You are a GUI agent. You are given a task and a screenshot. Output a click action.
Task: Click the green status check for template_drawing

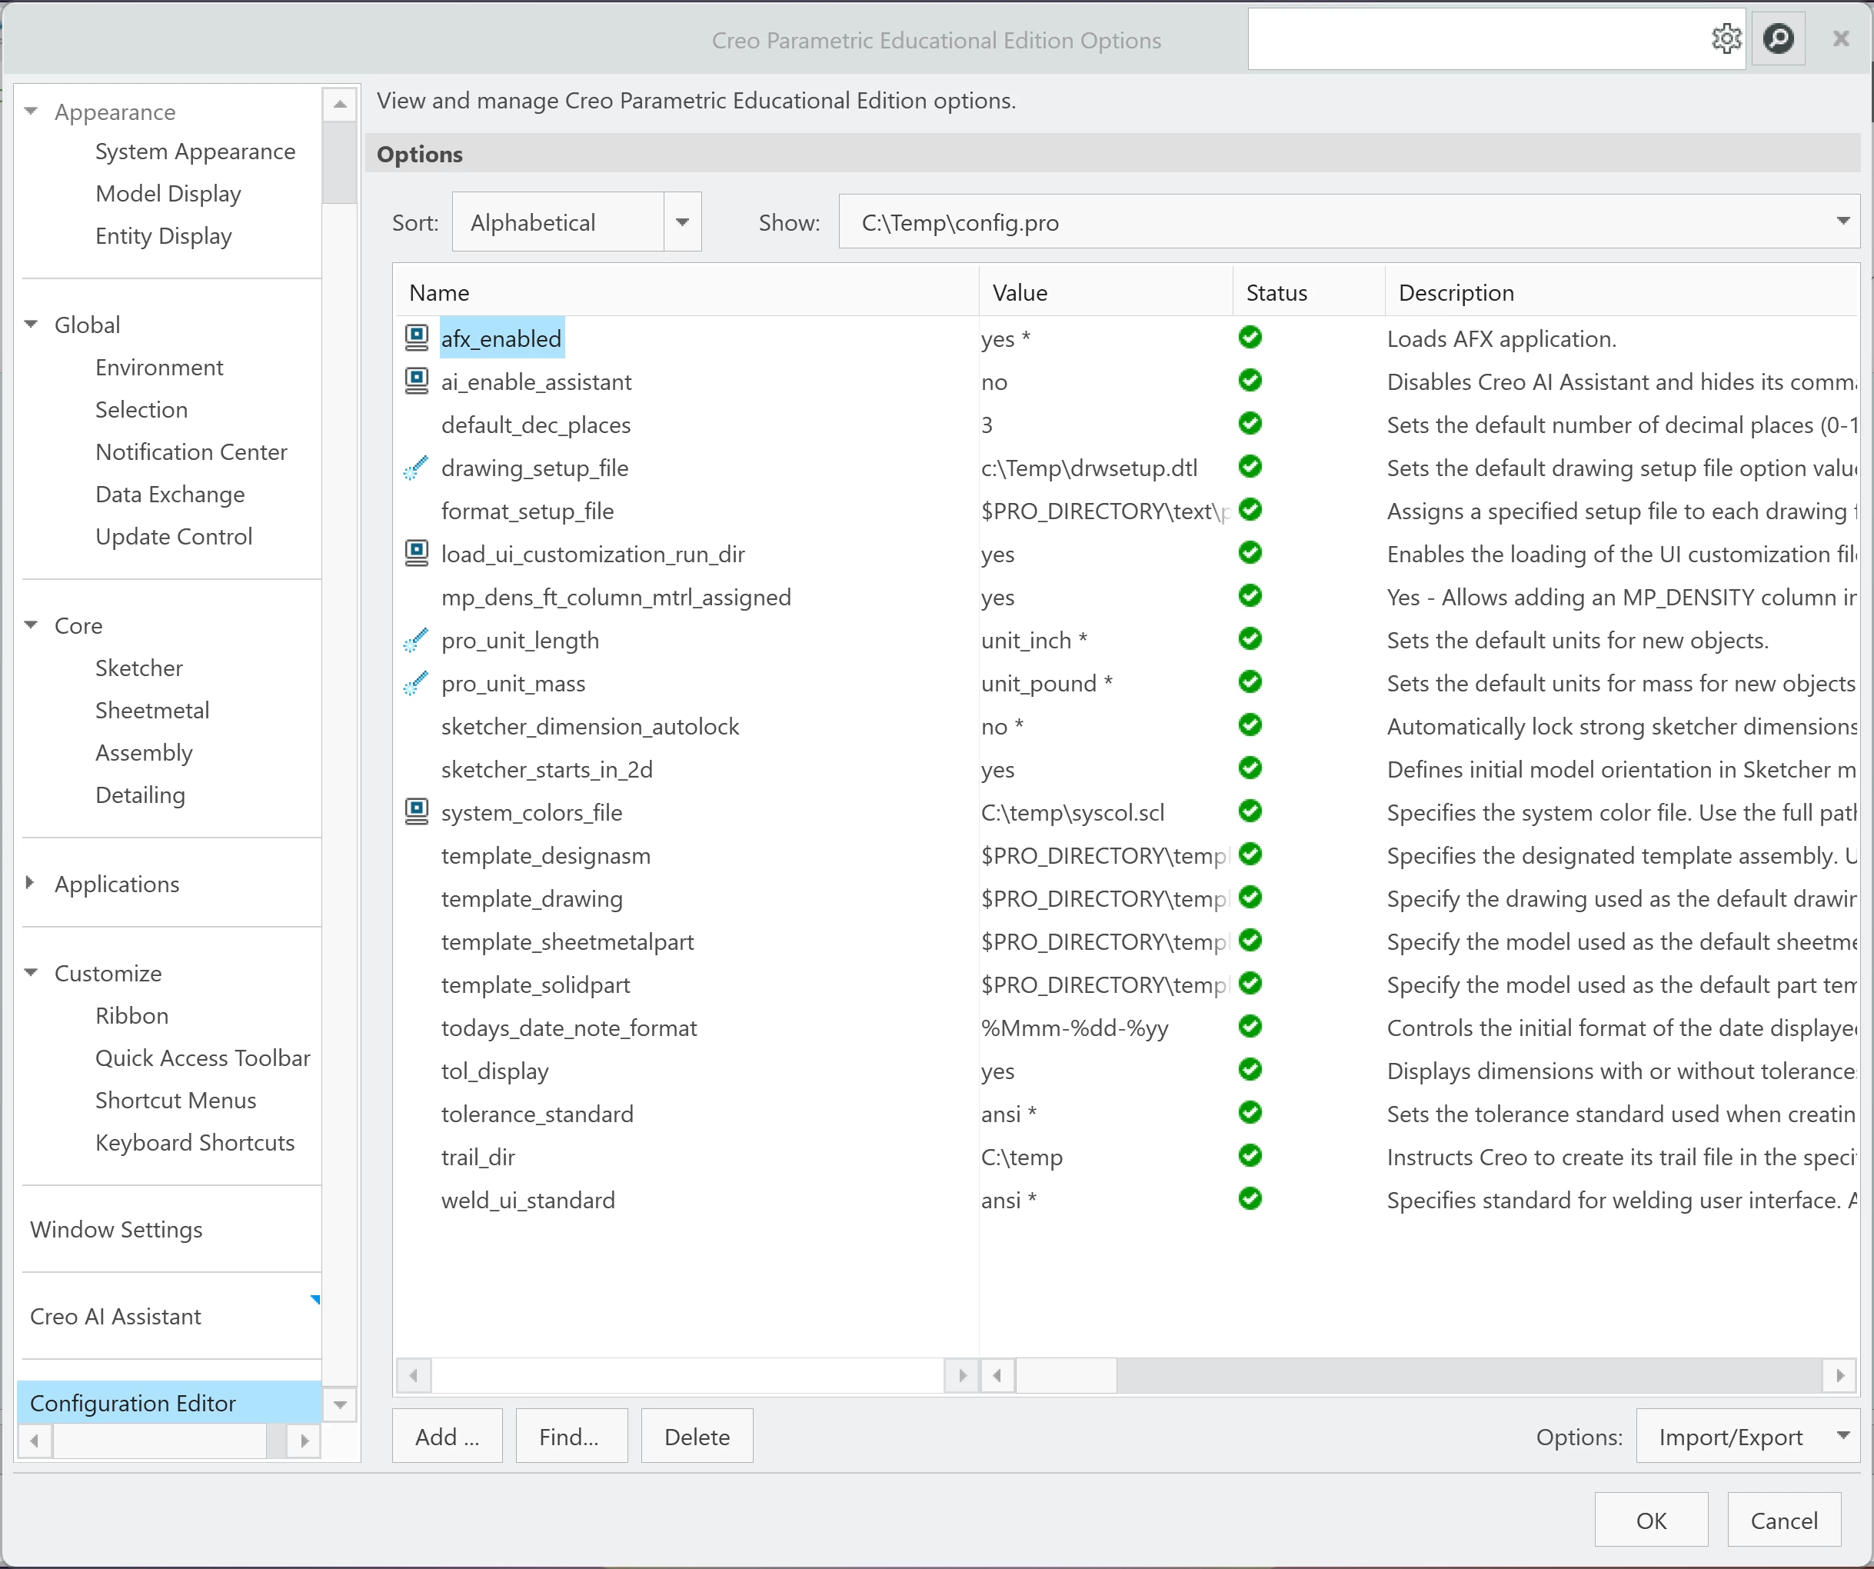pos(1250,897)
